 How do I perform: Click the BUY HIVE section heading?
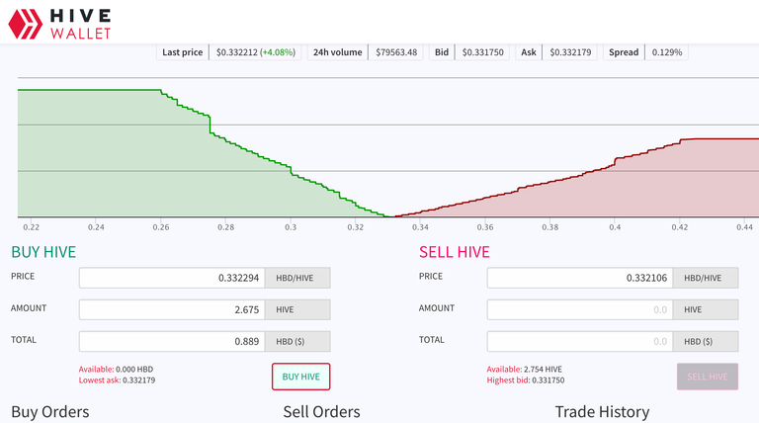[43, 252]
